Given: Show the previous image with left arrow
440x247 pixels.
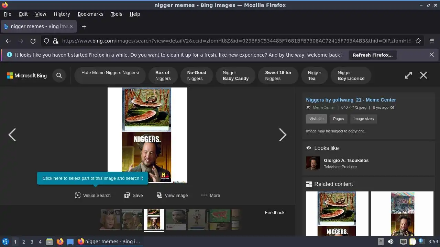Looking at the screenshot, I should (x=12, y=135).
